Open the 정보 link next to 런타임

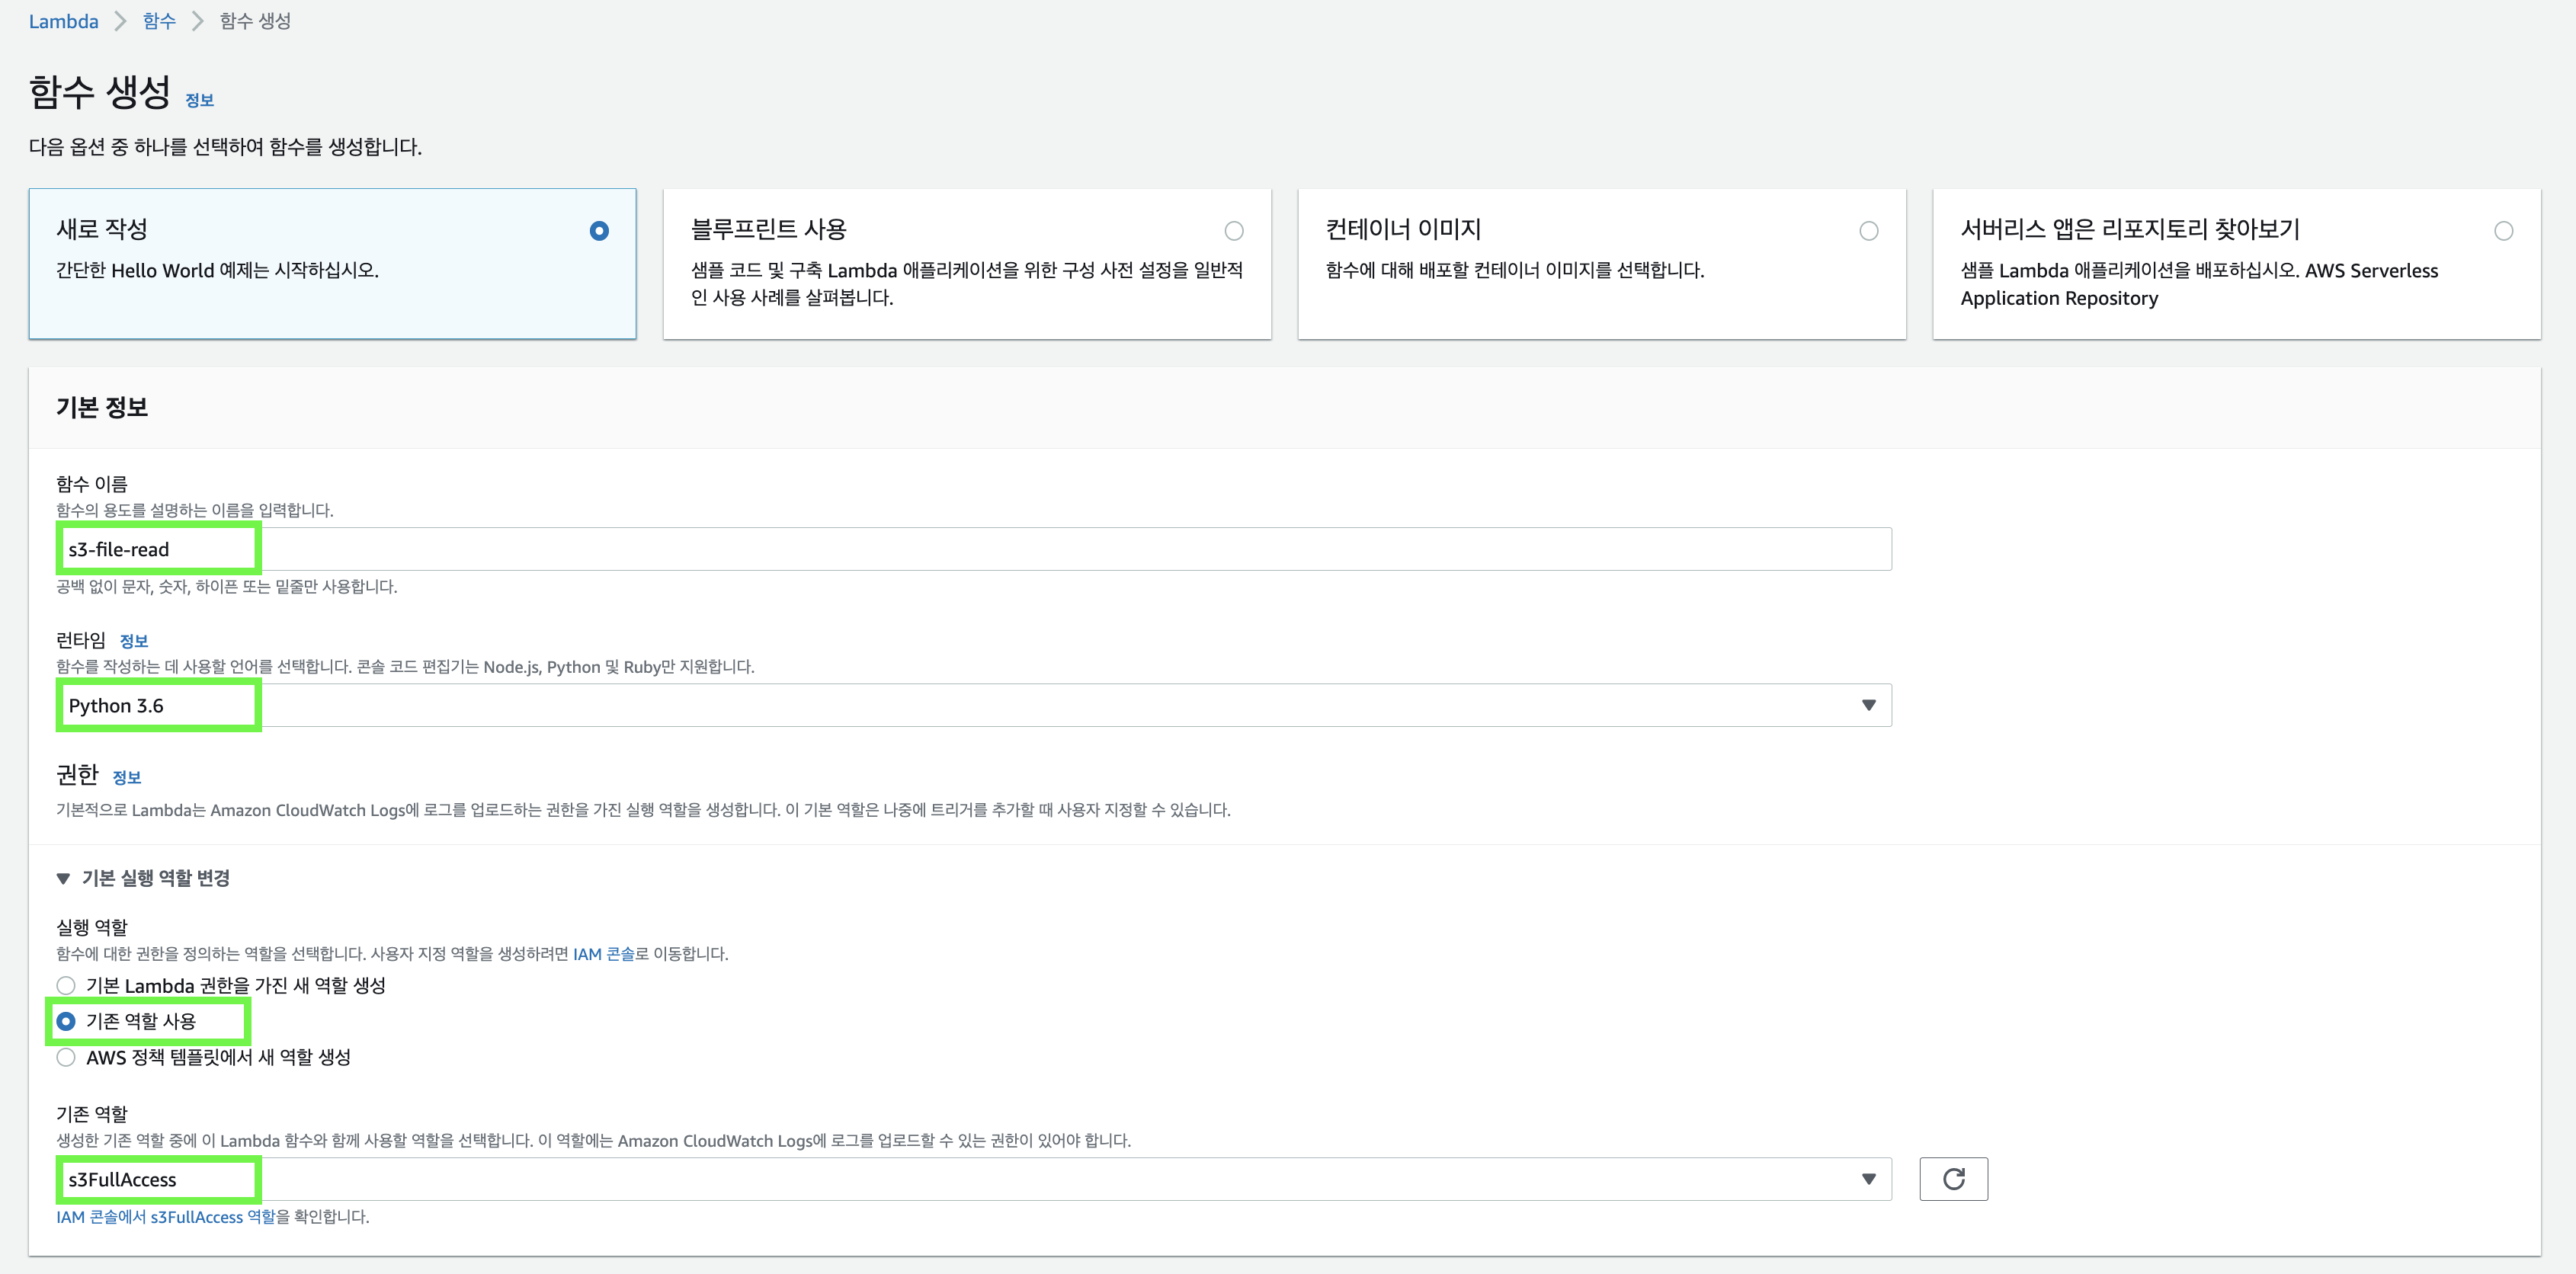click(133, 641)
